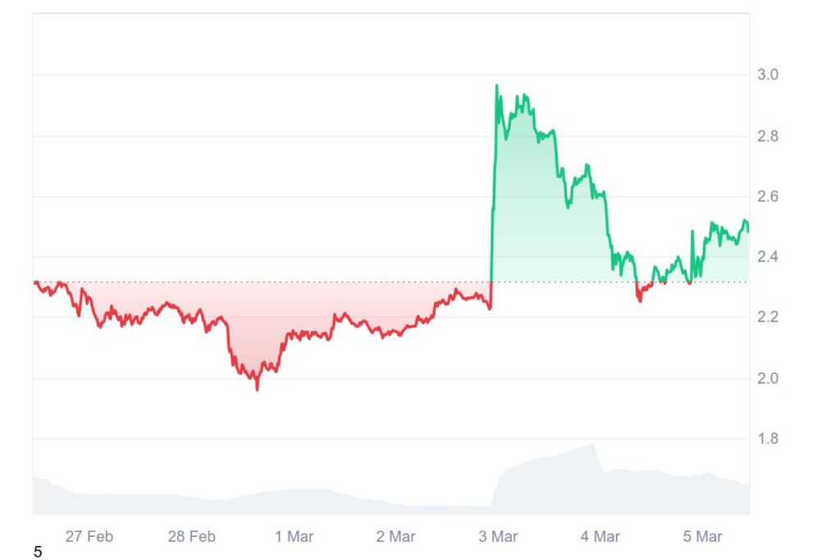Click the 3.0 price axis label
Viewport: 840px width, 560px height.
pyautogui.click(x=767, y=75)
